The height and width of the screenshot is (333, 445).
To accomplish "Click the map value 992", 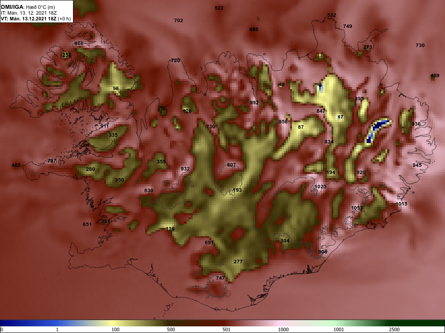I will (x=254, y=103).
